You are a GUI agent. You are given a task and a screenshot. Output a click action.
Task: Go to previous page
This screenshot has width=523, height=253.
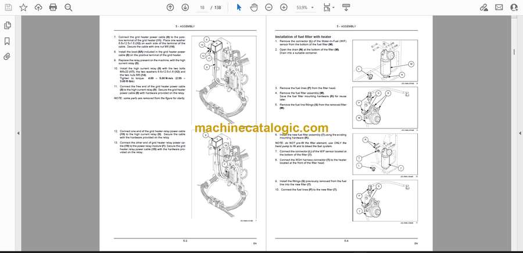point(170,8)
